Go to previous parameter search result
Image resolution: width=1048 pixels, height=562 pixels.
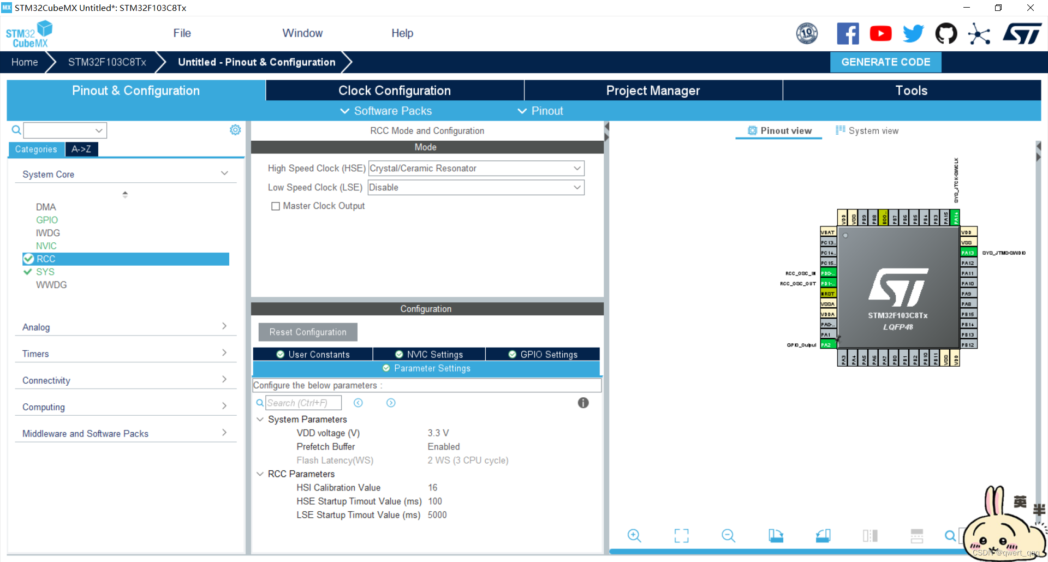(358, 403)
